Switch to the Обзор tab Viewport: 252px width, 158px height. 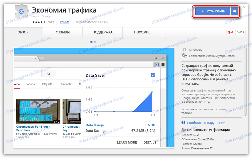coord(23,32)
